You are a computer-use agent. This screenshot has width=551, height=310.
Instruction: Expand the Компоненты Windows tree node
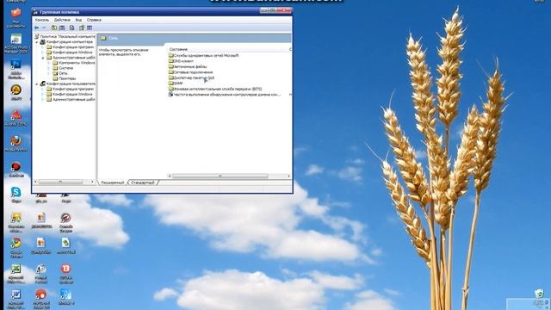49,63
